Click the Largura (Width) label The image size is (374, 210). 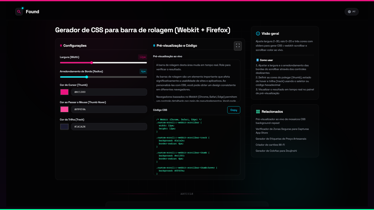coord(70,57)
